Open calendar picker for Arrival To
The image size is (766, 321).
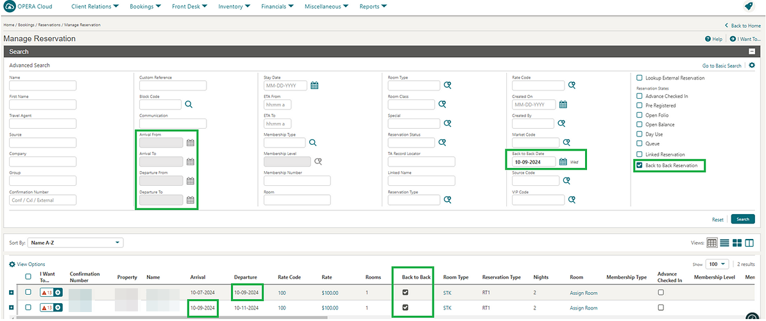tap(191, 162)
